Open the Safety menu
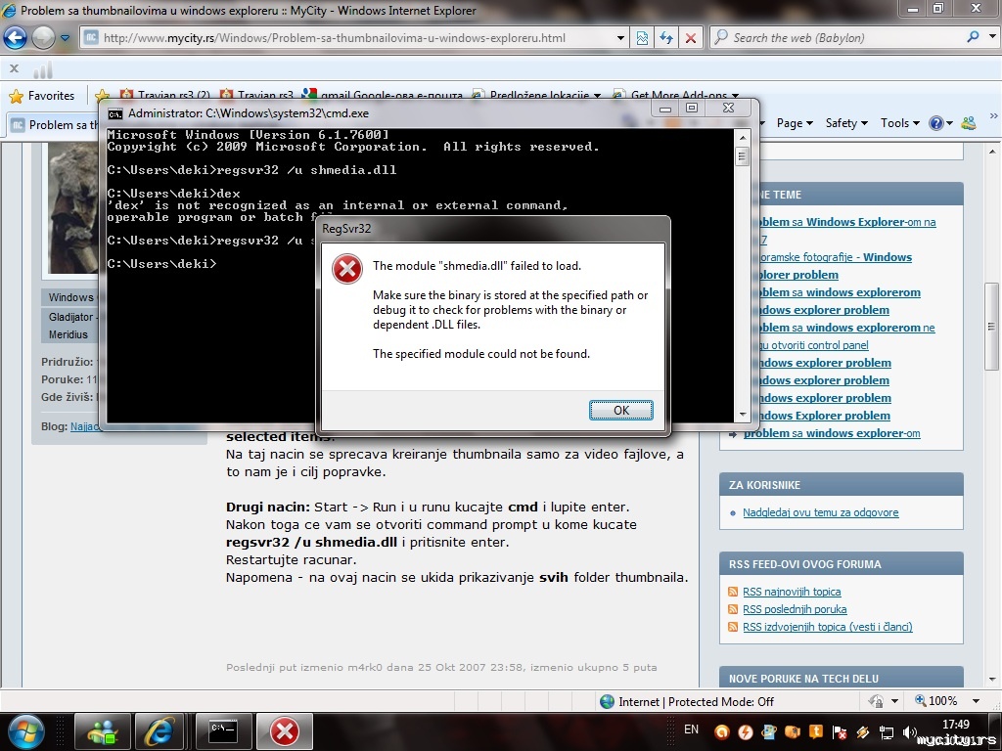This screenshot has width=1002, height=751. pos(846,123)
